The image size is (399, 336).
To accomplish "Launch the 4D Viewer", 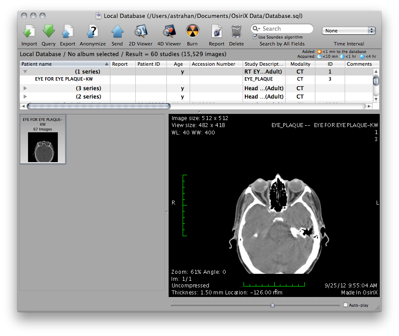I will pos(169,32).
